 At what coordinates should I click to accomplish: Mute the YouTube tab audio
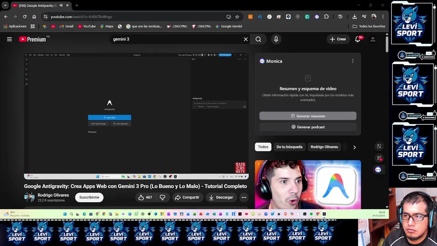(61, 5)
